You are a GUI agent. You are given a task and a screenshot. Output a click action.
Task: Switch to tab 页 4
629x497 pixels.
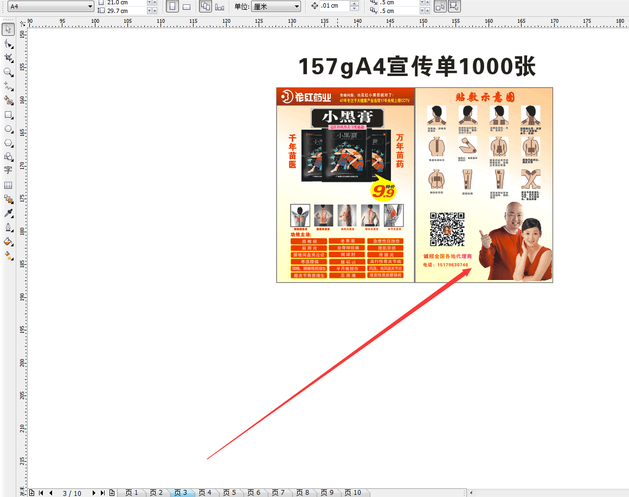pos(205,493)
